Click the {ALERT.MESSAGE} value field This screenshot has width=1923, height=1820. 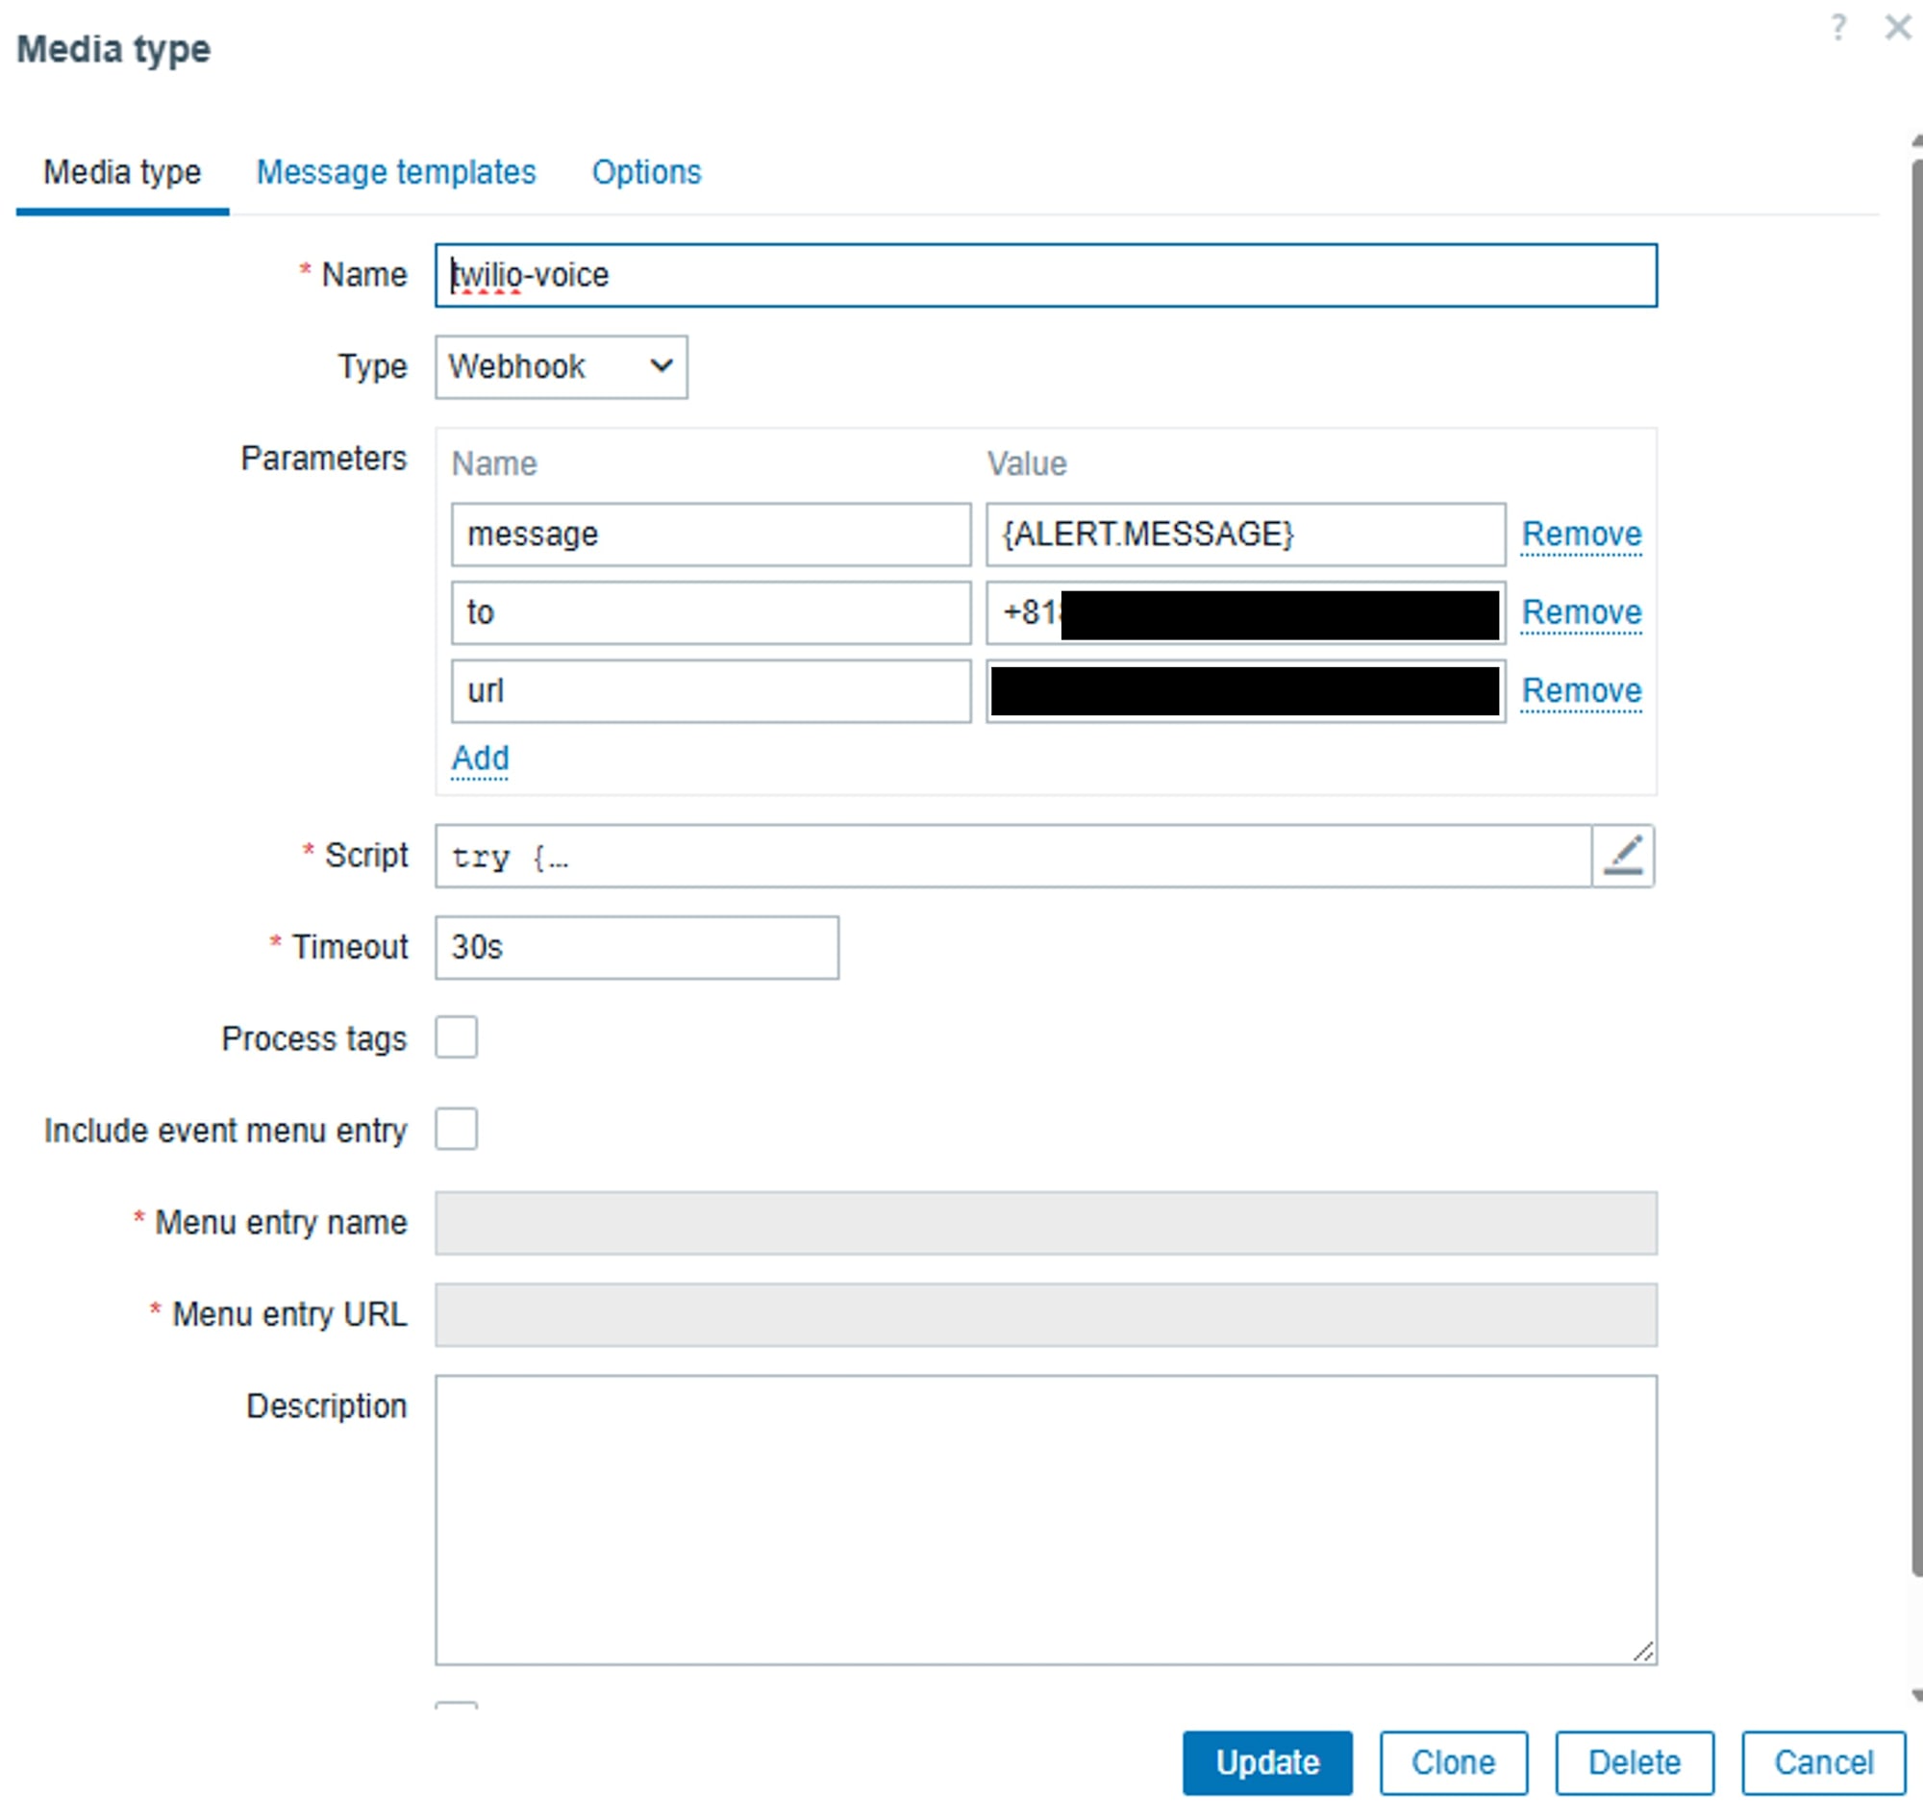coord(1246,535)
